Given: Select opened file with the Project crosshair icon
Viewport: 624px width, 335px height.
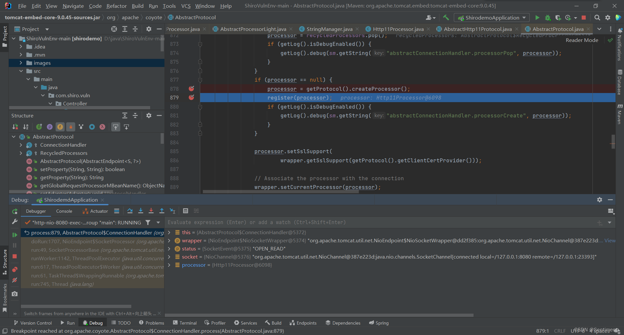Looking at the screenshot, I should click(114, 29).
